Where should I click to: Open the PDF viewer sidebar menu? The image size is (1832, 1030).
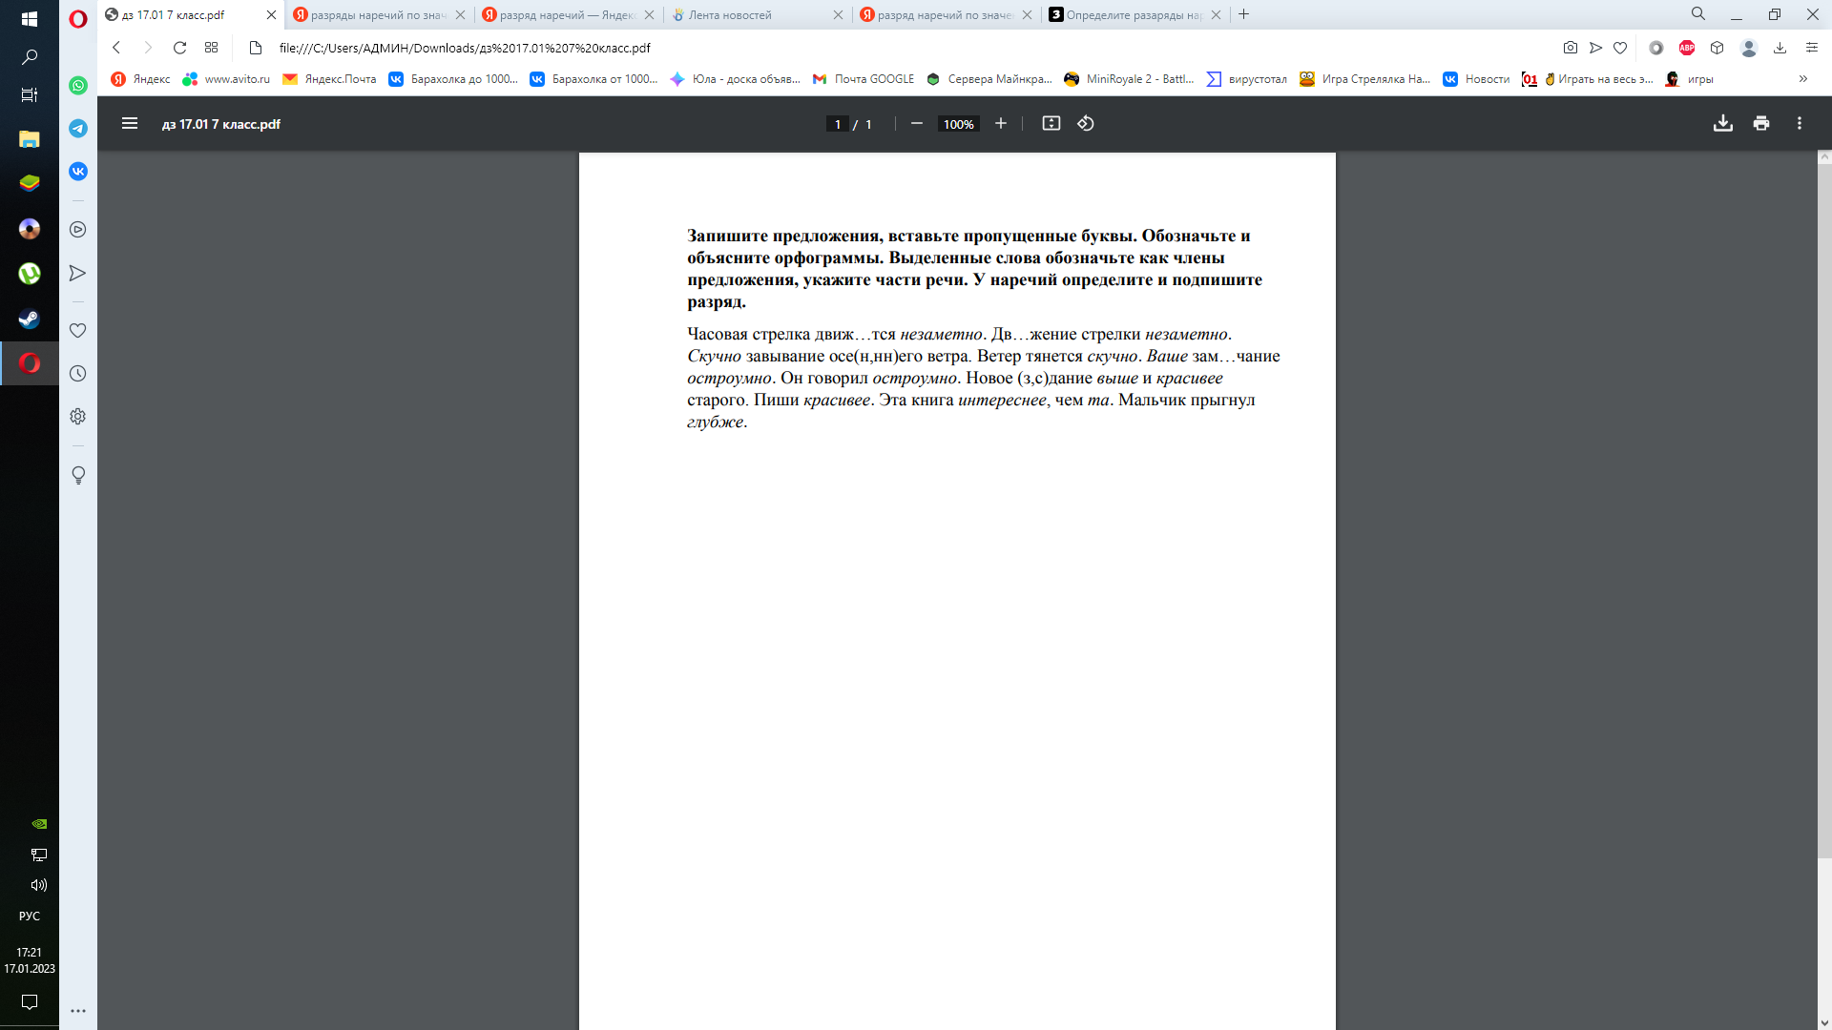click(130, 123)
